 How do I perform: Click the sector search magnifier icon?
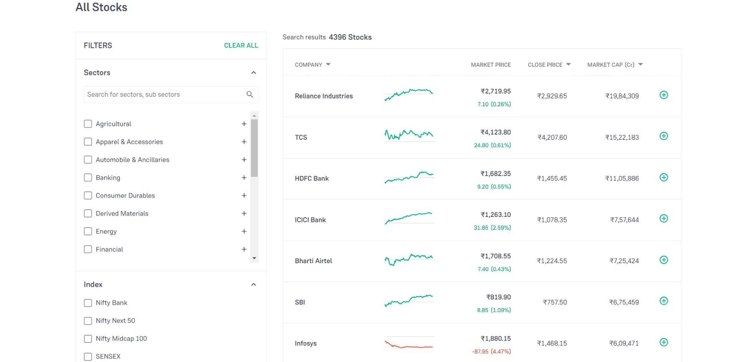(x=249, y=94)
